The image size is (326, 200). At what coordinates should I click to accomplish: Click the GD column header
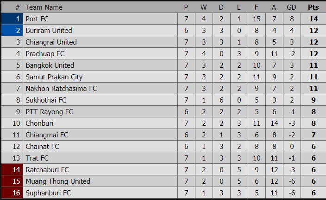coord(291,7)
